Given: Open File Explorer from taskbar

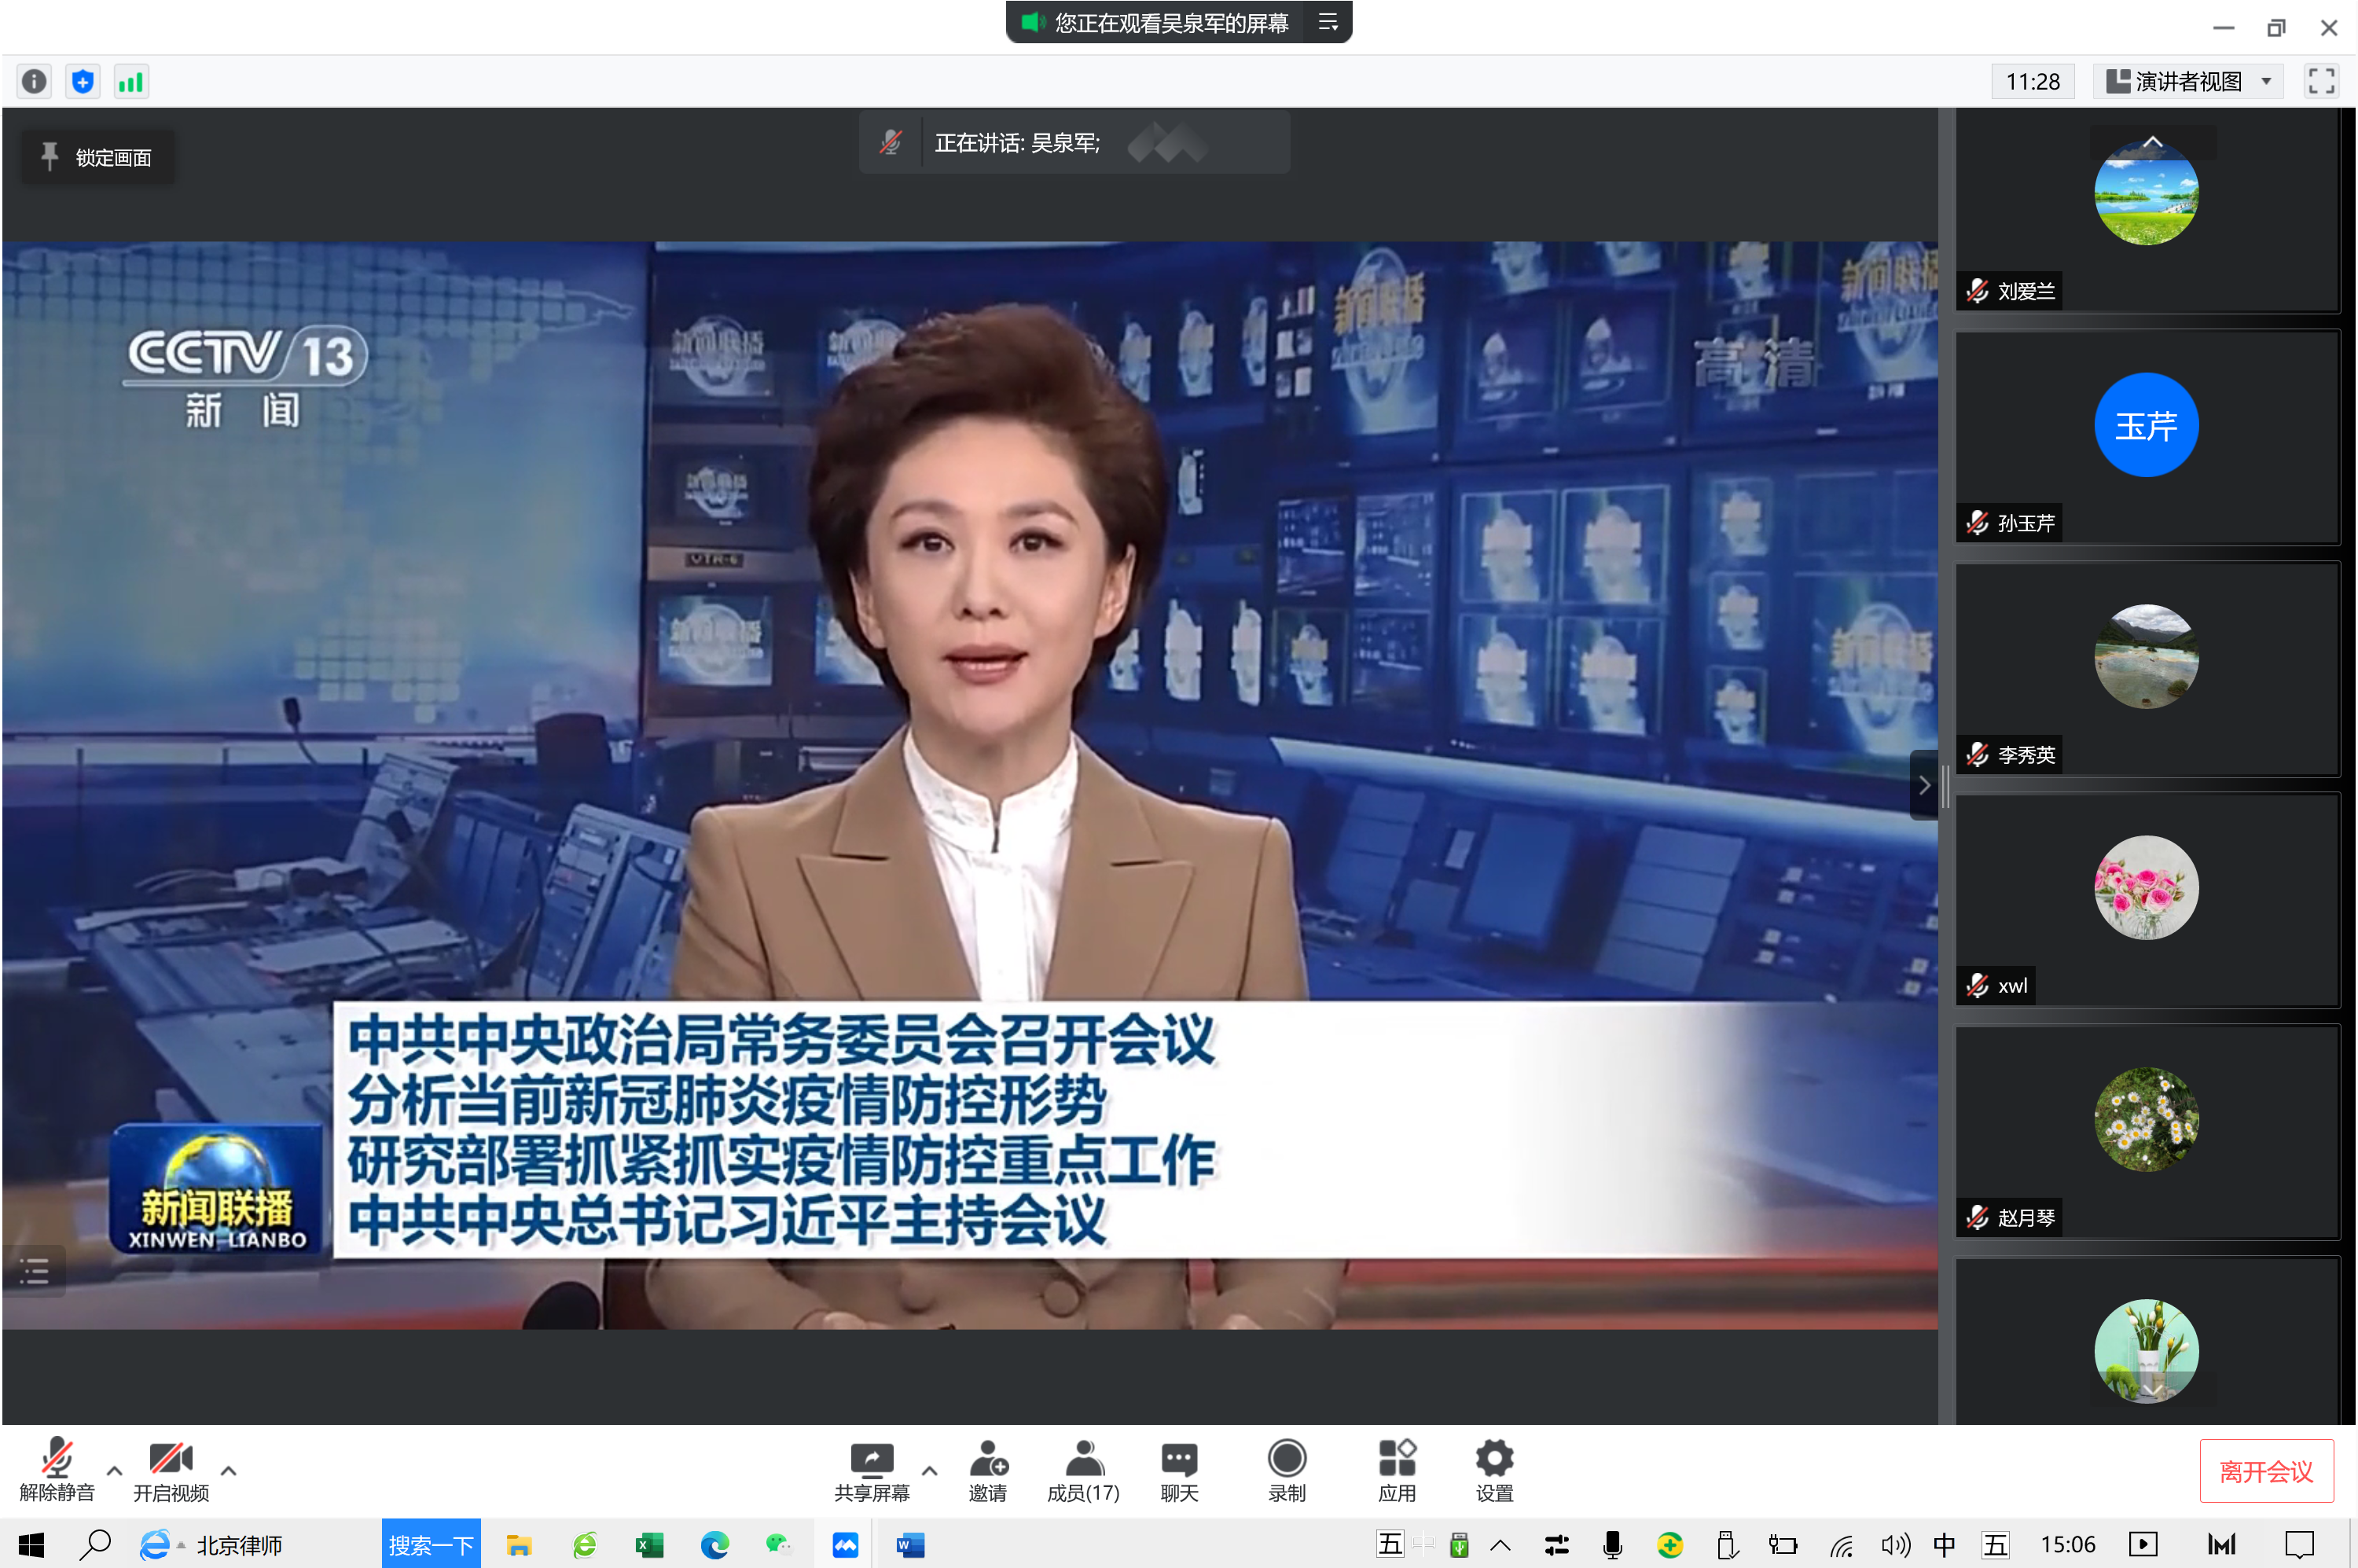Looking at the screenshot, I should point(518,1545).
